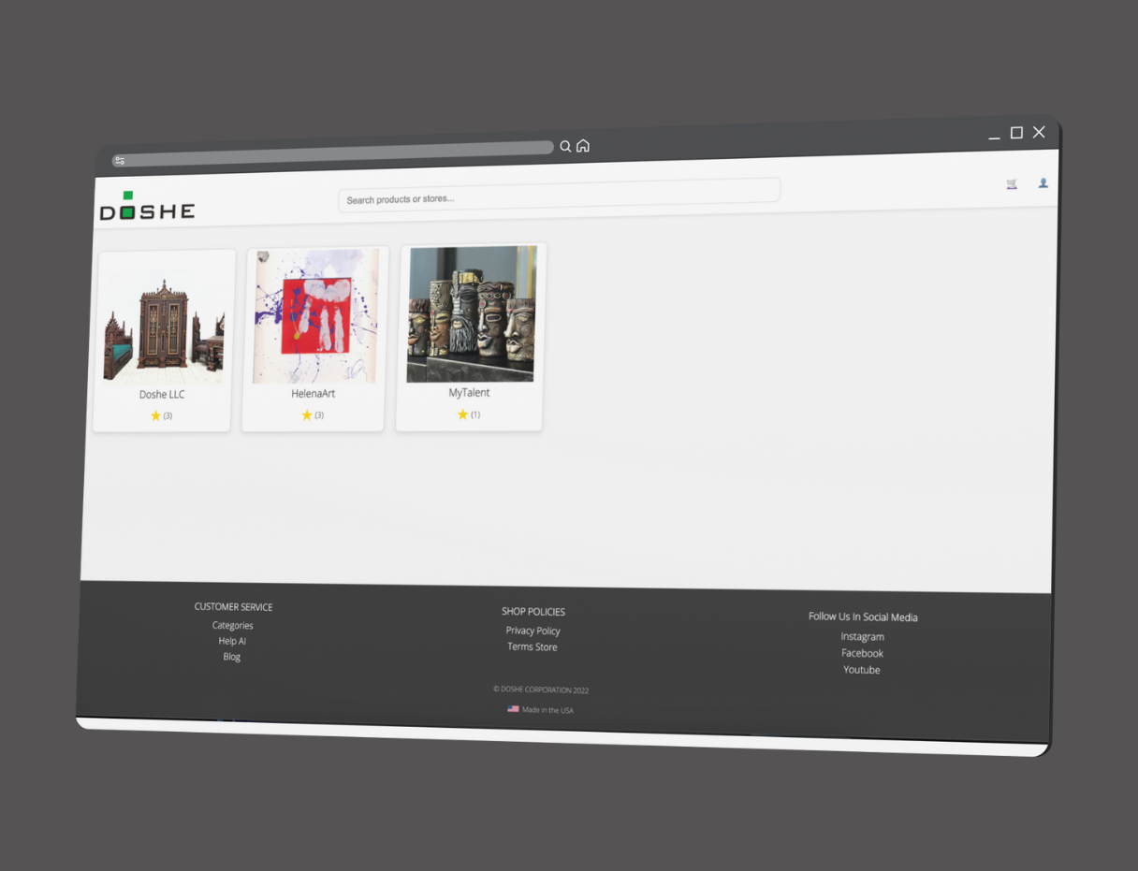Open the Categories link under Customer Service
Screen dimensions: 1138x871
click(232, 625)
